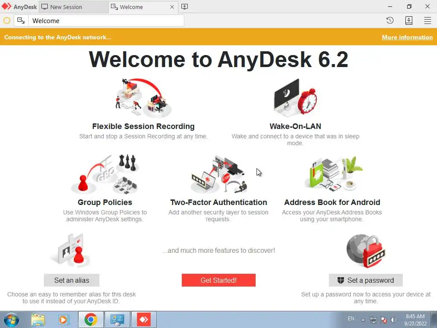The width and height of the screenshot is (437, 328).
Task: Click '...and much more features to discover!' text
Action: coord(219,250)
